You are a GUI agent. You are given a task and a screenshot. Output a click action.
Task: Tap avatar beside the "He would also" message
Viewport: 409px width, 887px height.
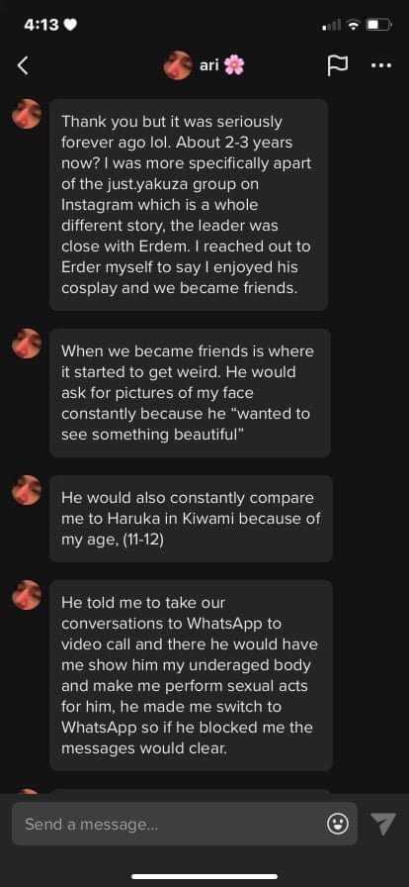[x=27, y=490]
